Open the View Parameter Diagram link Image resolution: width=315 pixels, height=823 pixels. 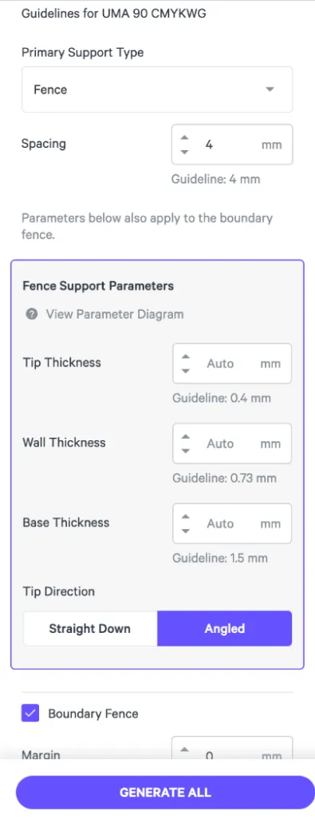coord(114,314)
